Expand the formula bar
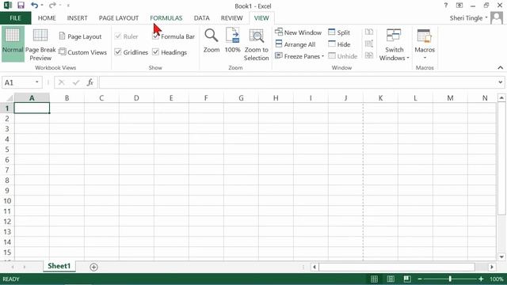The image size is (507, 285). click(x=500, y=82)
